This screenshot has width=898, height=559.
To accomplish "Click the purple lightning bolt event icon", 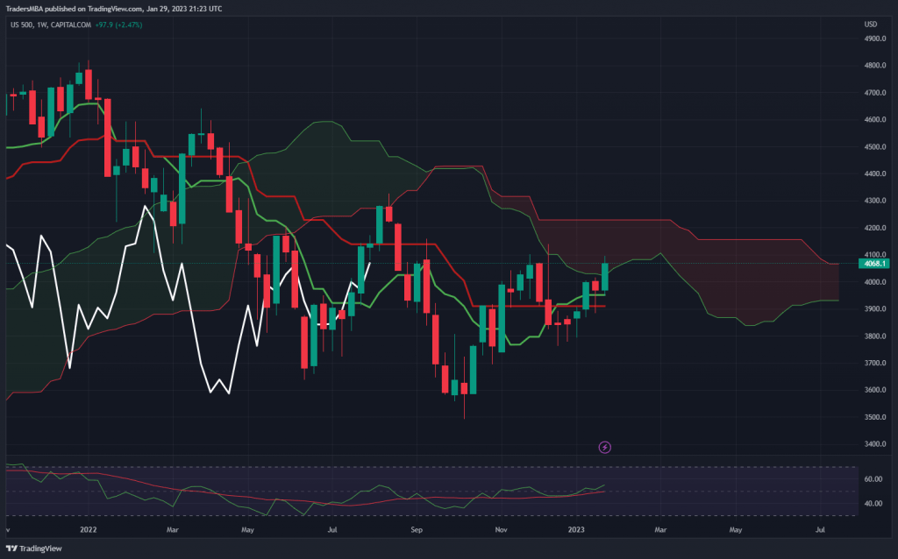I will coord(604,447).
